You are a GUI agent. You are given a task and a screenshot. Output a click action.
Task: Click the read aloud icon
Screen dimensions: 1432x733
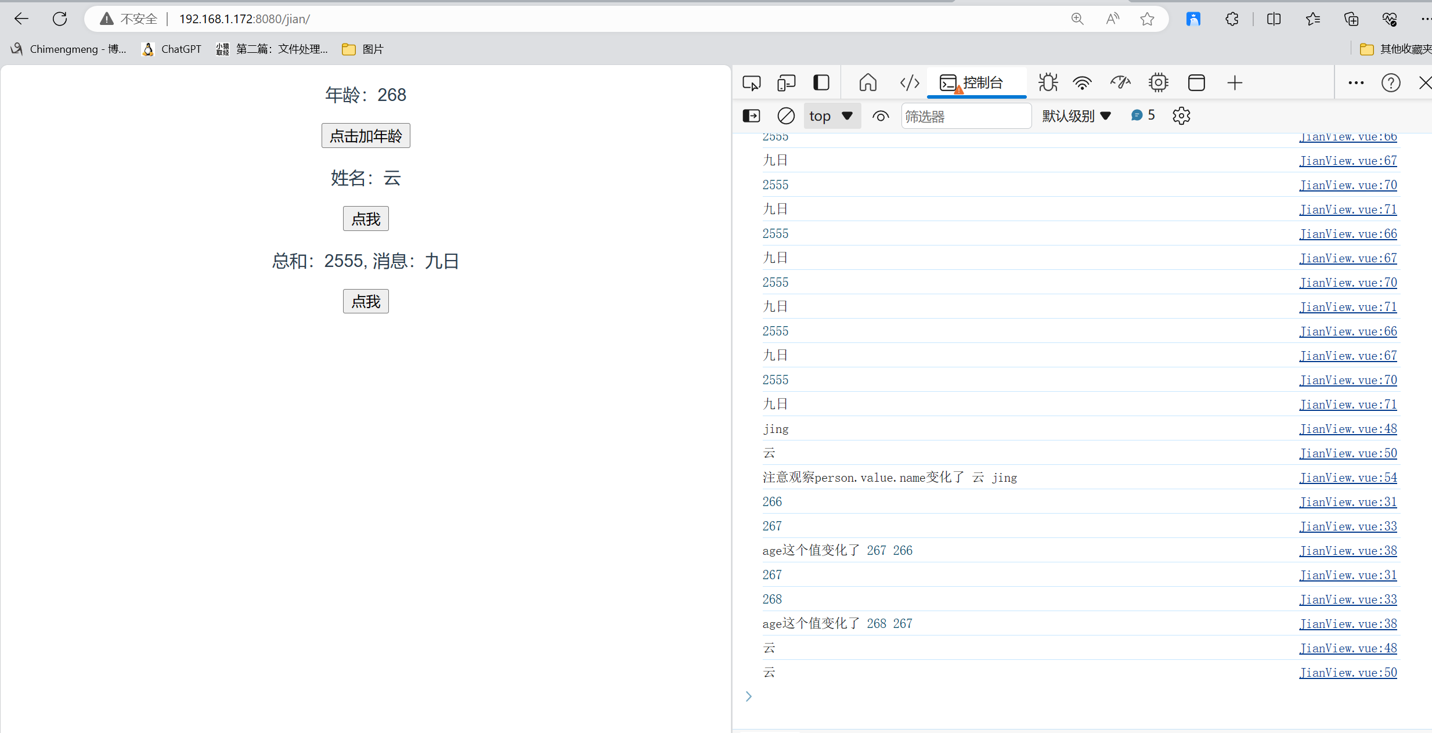(x=1112, y=19)
